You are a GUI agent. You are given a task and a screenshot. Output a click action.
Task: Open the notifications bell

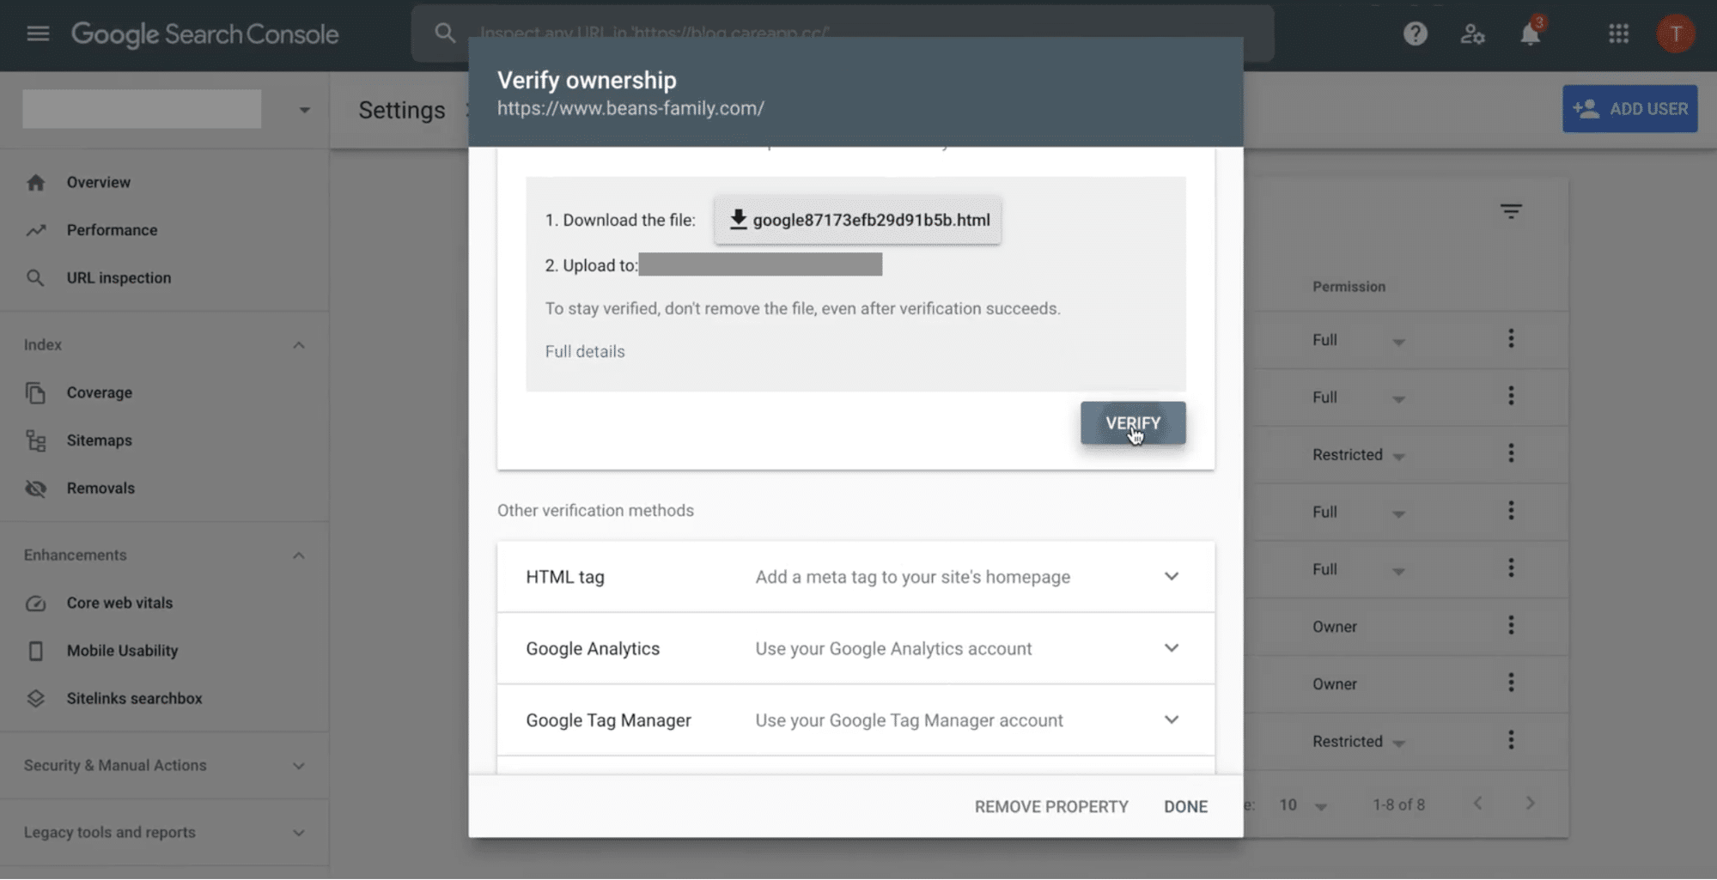pyautogui.click(x=1530, y=33)
